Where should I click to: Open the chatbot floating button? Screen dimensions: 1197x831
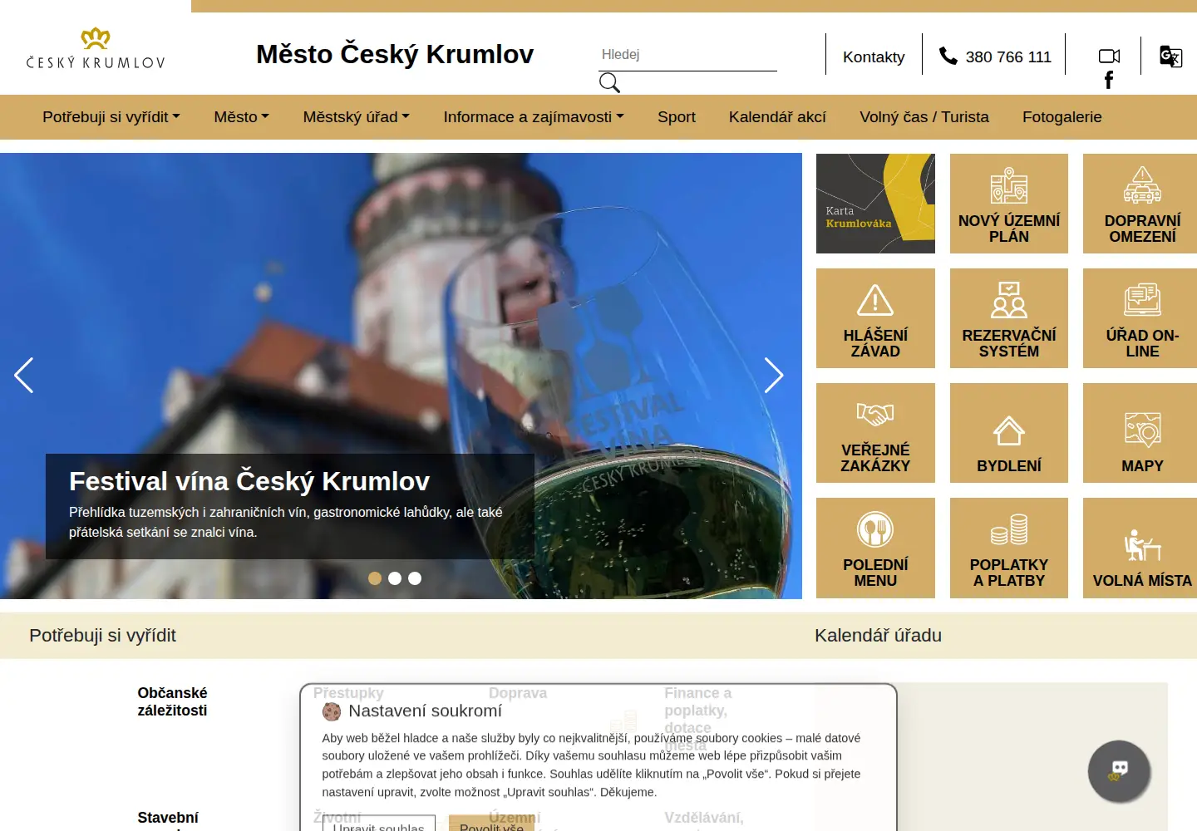tap(1119, 771)
